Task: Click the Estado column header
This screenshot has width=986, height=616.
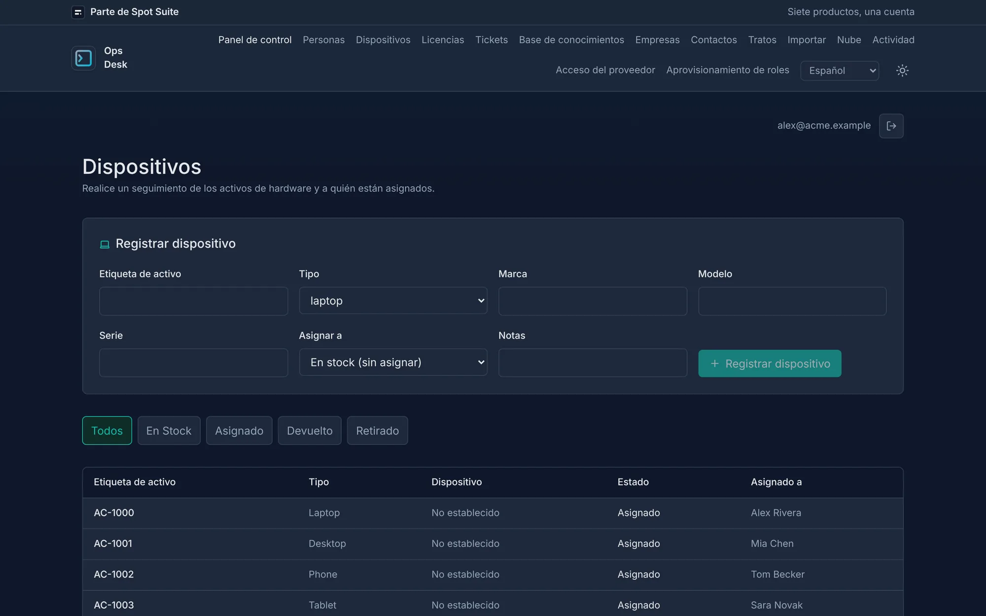Action: pos(633,482)
